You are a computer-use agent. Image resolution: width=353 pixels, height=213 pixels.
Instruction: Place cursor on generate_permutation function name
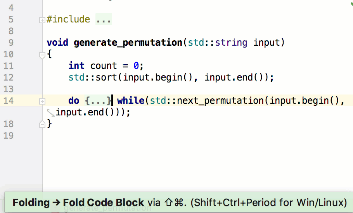point(128,43)
